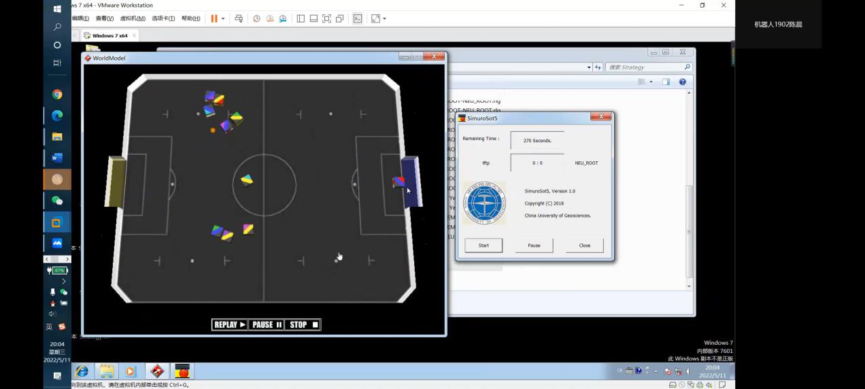Click the REPLAY playback control

229,325
